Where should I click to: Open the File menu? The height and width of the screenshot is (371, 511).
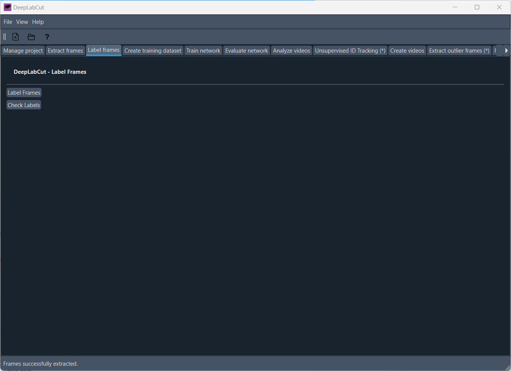(8, 22)
